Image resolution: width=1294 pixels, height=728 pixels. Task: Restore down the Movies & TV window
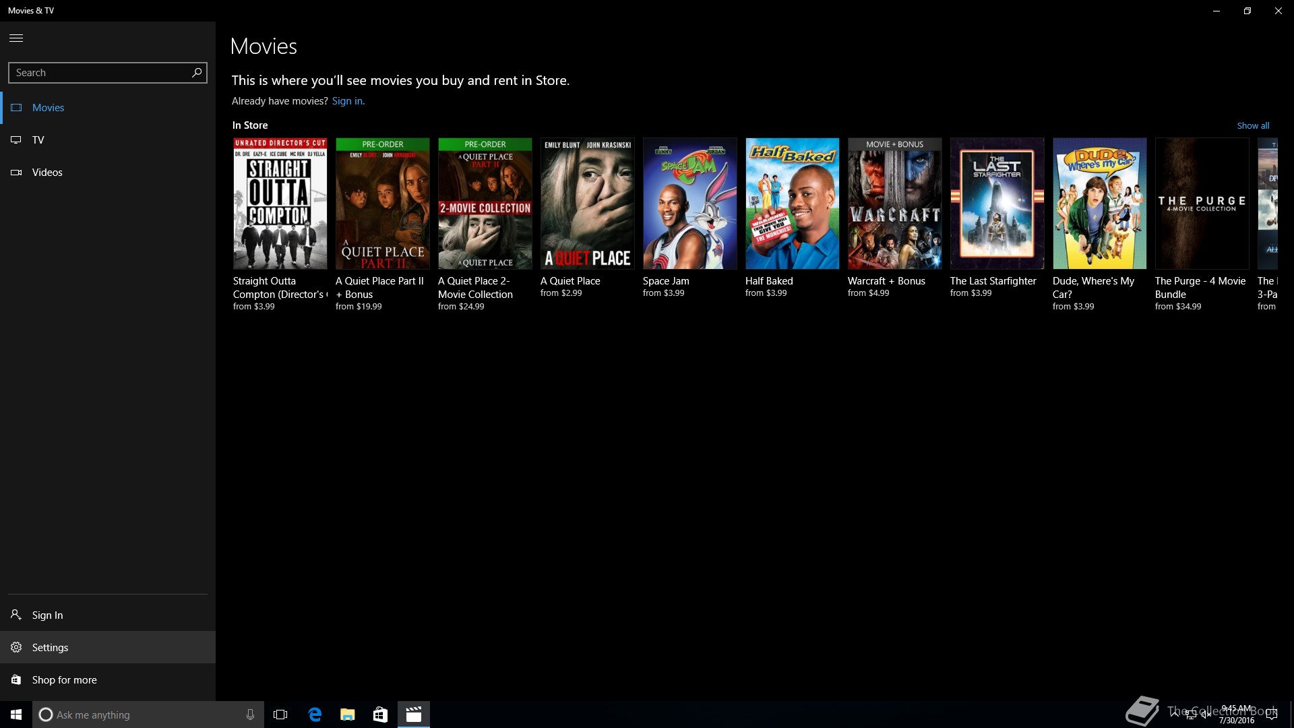[1247, 11]
